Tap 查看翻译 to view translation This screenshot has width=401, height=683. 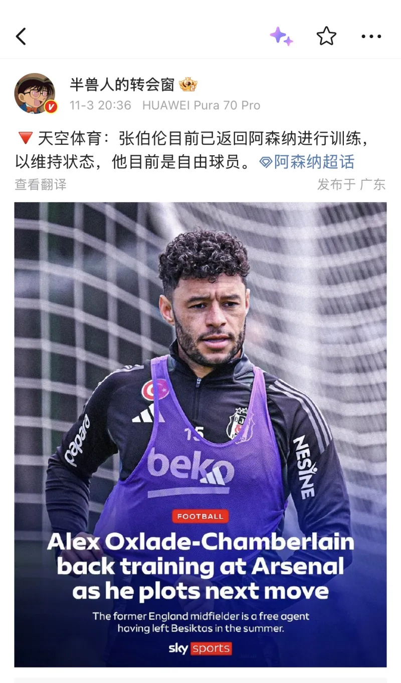pos(41,184)
